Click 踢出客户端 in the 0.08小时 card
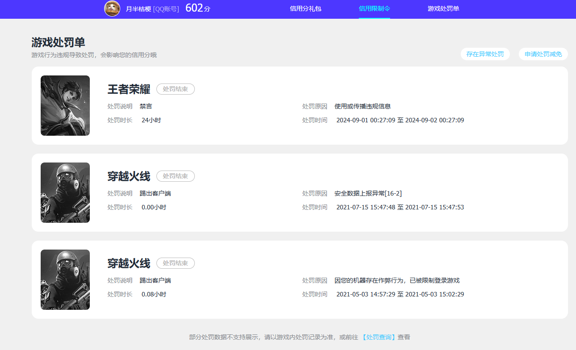The width and height of the screenshot is (576, 350). 156,280
